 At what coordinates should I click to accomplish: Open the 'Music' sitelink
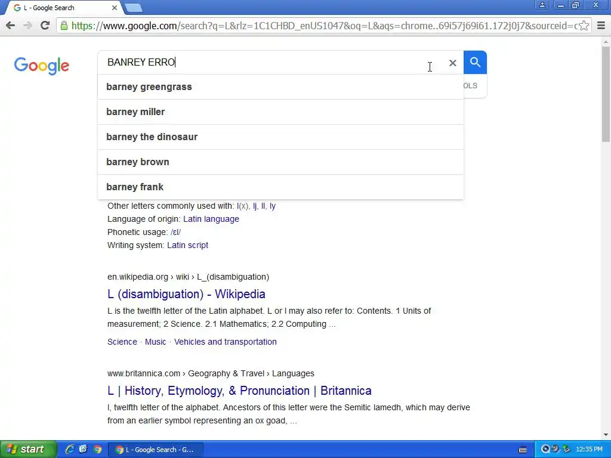(x=156, y=342)
